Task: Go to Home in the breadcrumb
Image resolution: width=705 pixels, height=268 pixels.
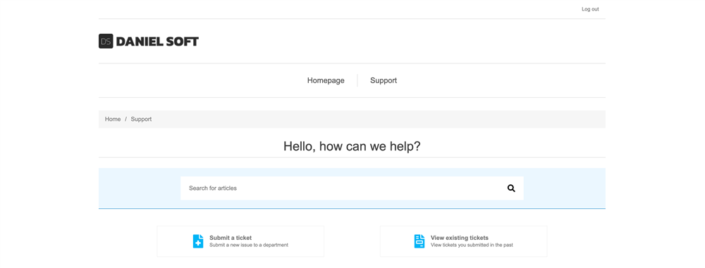Action: tap(113, 119)
